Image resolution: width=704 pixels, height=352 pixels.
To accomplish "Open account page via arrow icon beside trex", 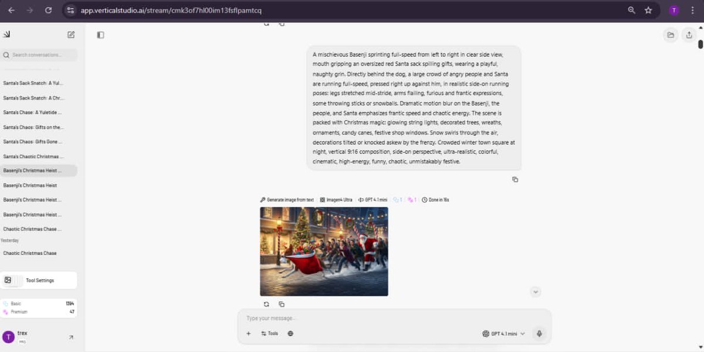I will click(71, 337).
